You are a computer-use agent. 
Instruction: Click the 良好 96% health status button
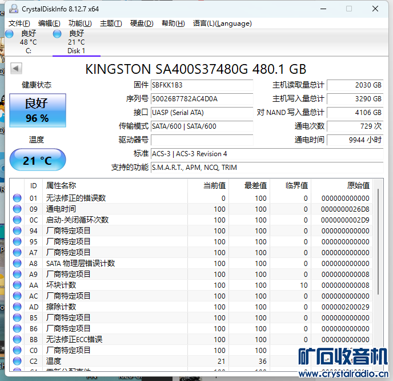pyautogui.click(x=37, y=110)
